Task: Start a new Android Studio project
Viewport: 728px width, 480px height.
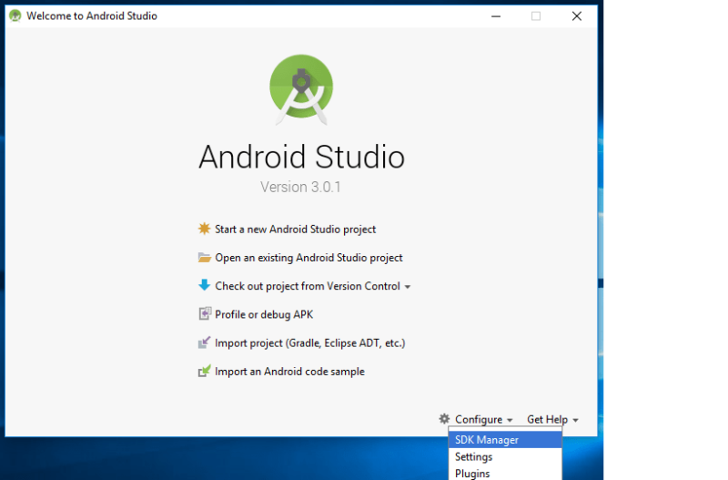Action: [x=295, y=230]
